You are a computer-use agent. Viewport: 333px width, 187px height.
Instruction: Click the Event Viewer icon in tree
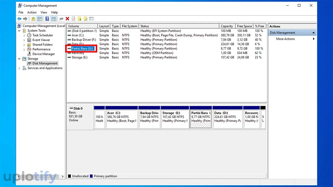pyautogui.click(x=29, y=40)
